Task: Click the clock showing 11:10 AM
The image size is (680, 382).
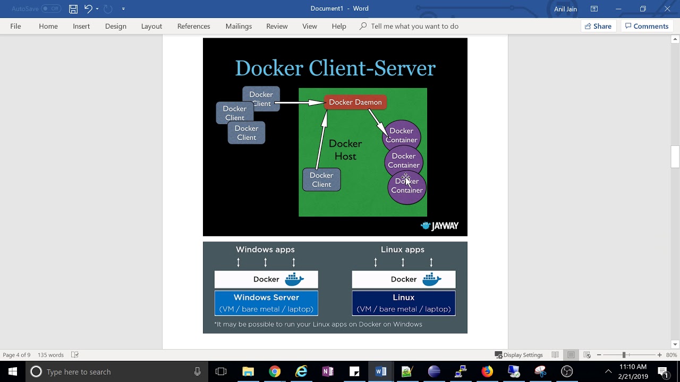Action: point(633,371)
